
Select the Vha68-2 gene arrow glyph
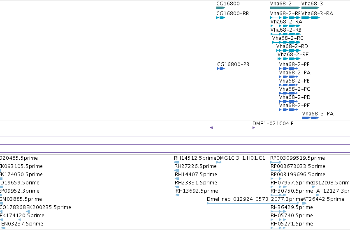coord(285,8)
